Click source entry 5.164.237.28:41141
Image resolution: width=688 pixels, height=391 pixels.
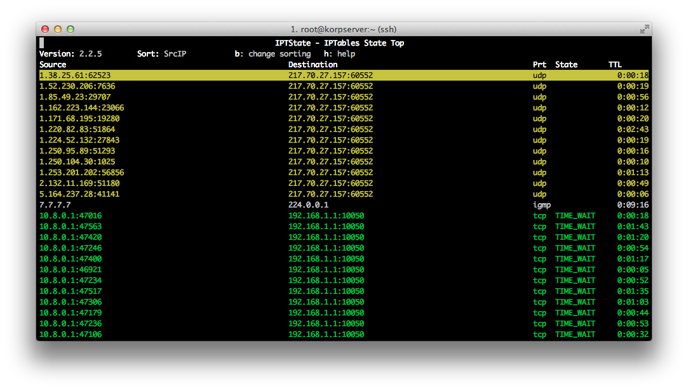coord(79,194)
